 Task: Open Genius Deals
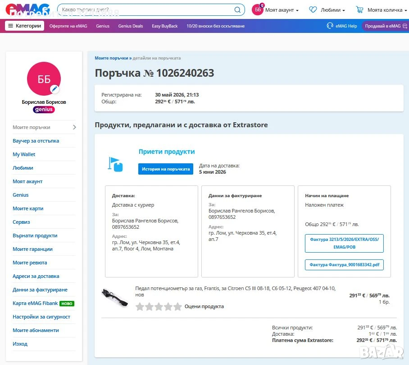coord(131,26)
